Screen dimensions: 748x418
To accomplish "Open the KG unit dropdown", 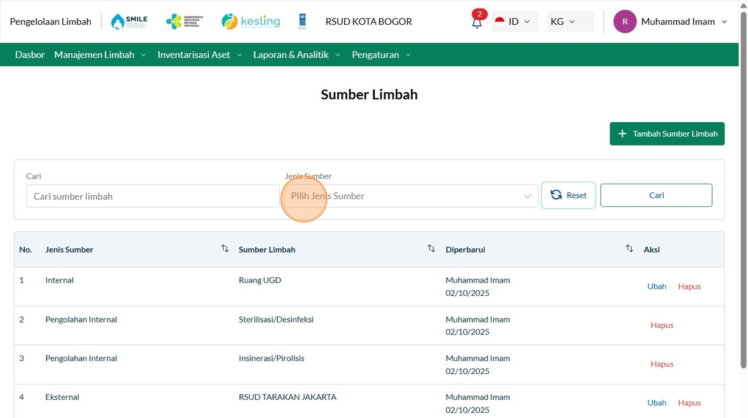I will point(570,21).
